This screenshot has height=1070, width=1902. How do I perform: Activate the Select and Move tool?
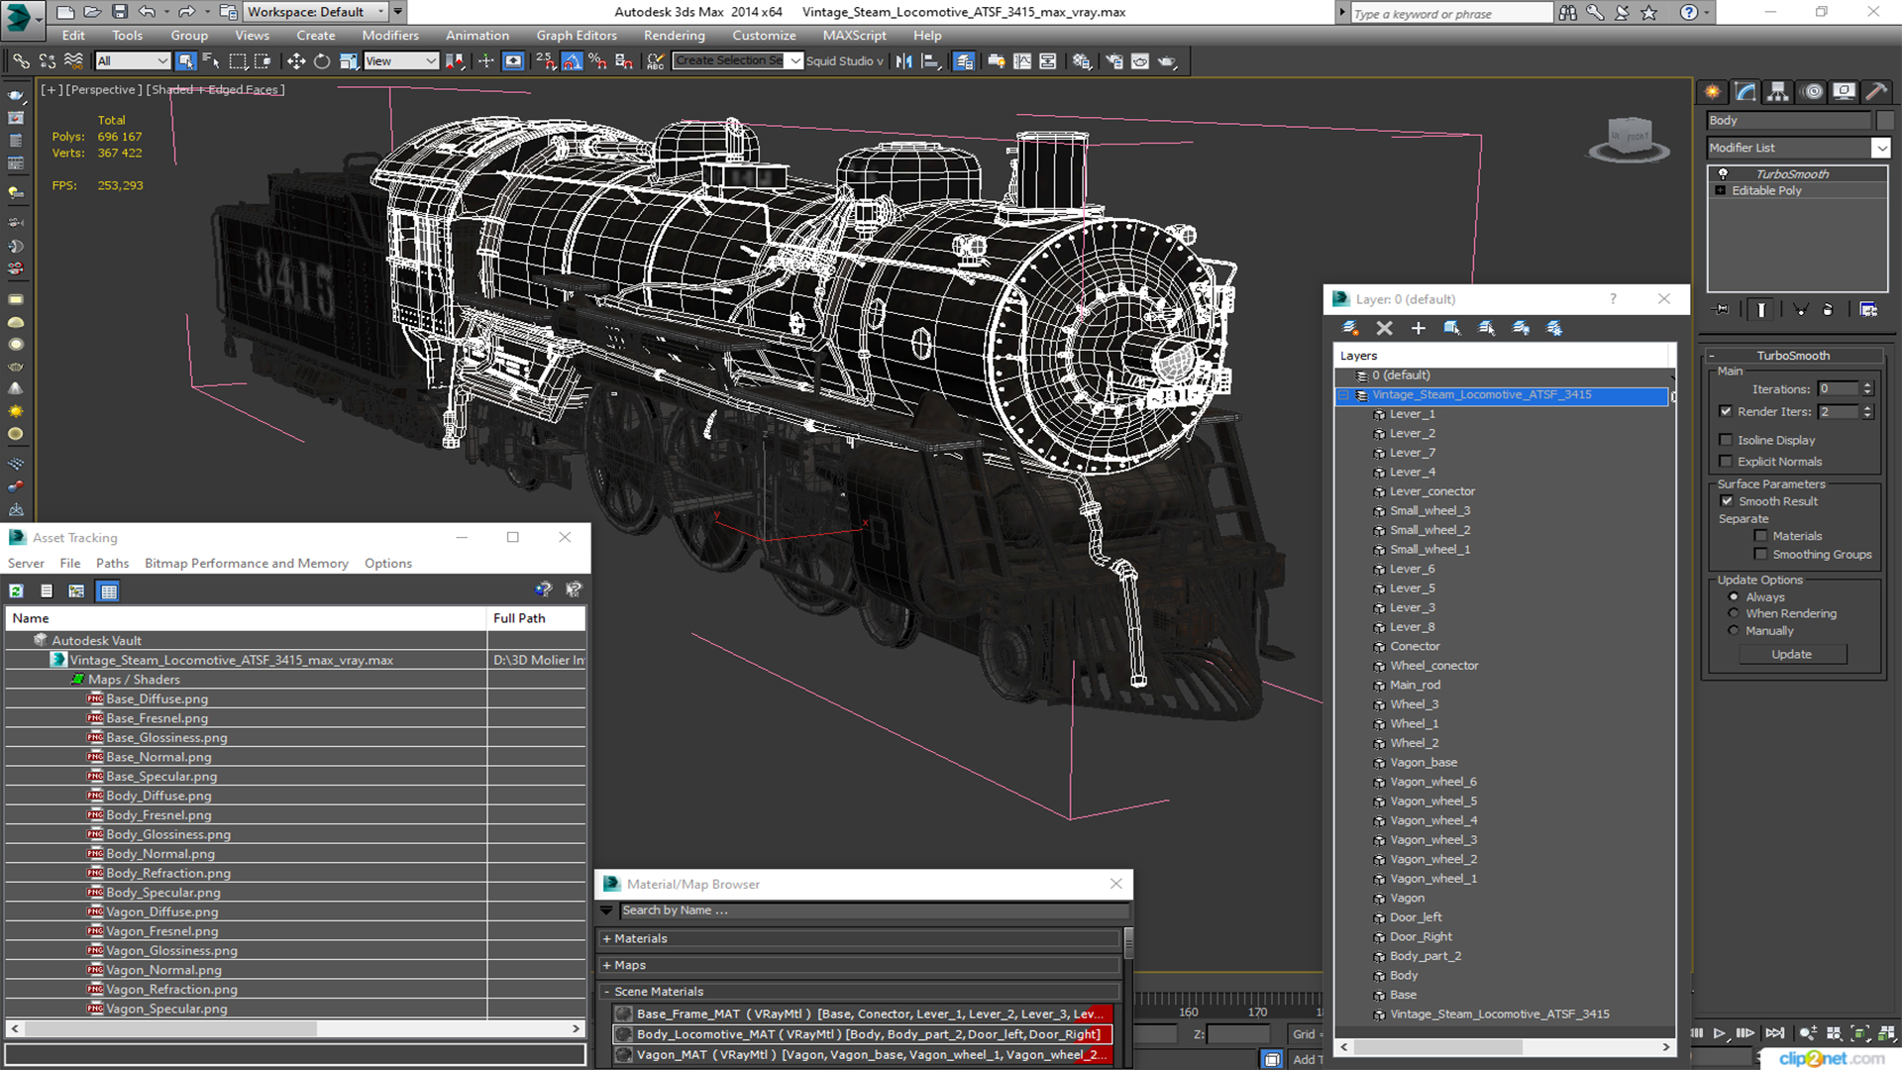(x=296, y=61)
